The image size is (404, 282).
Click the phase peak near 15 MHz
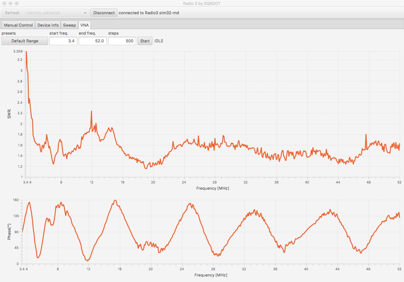click(115, 200)
